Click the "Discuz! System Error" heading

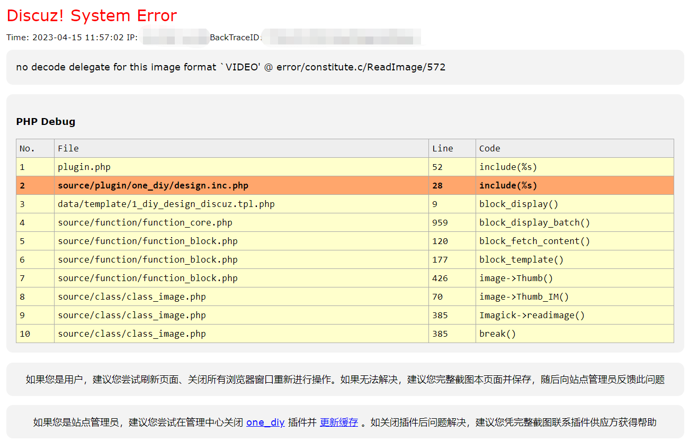[92, 15]
